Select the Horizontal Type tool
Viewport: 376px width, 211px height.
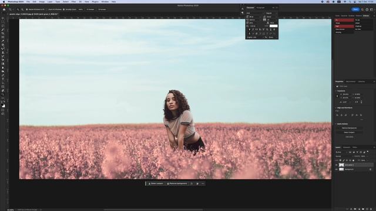pos(3,79)
